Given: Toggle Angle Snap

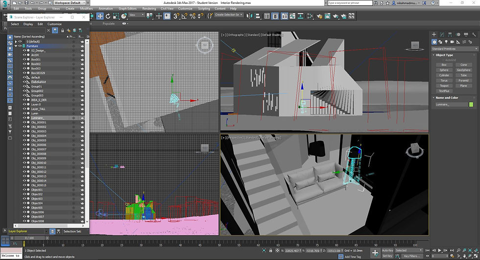Looking at the screenshot, I should pos(184,16).
